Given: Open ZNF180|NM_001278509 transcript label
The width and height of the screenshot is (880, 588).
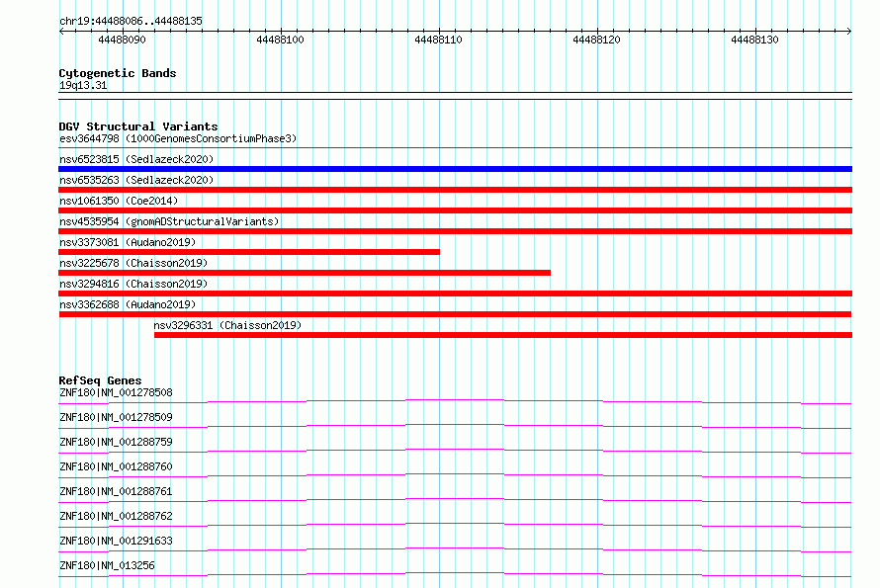Looking at the screenshot, I should [x=116, y=417].
